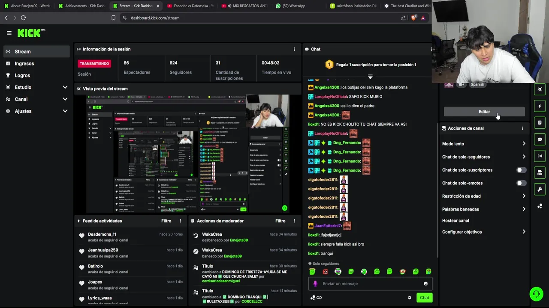Image resolution: width=549 pixels, height=308 pixels.
Task: Click the screen-capture icon in the right sidebar
Action: 540,89
